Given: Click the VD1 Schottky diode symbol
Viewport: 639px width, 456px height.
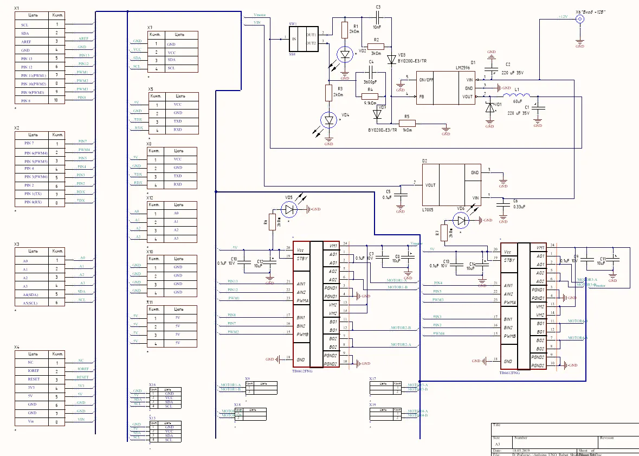Looking at the screenshot, I should 490,108.
